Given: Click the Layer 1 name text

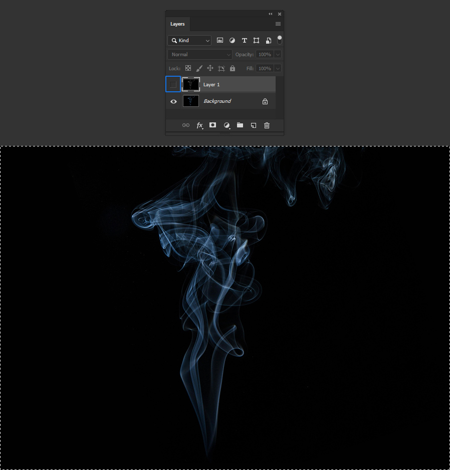Looking at the screenshot, I should click(211, 85).
